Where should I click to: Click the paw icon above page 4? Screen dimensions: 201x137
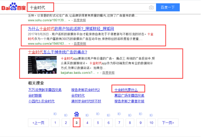click(x=87, y=115)
